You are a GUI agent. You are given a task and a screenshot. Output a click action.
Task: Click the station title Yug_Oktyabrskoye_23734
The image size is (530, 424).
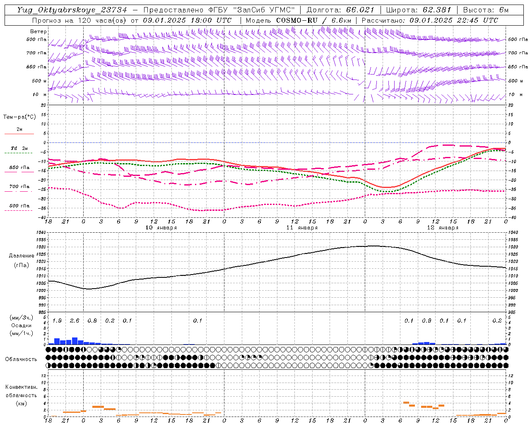[x=72, y=10]
